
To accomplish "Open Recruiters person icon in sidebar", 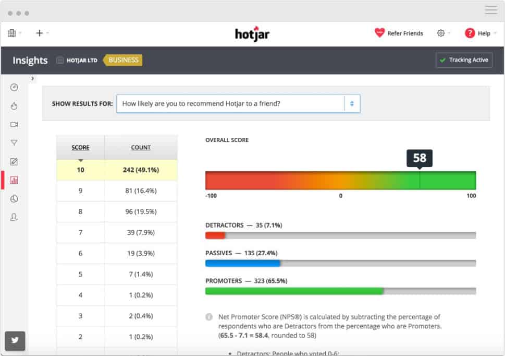I will pyautogui.click(x=14, y=217).
